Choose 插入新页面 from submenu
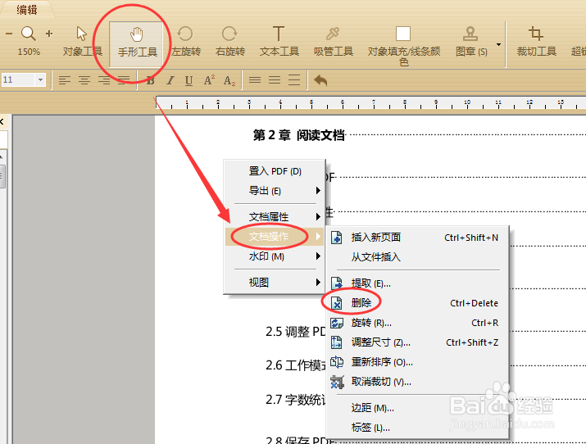Screen dimensions: 586x444 coord(417,237)
